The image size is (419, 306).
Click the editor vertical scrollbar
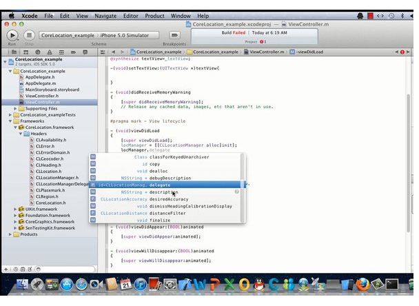tap(408, 163)
